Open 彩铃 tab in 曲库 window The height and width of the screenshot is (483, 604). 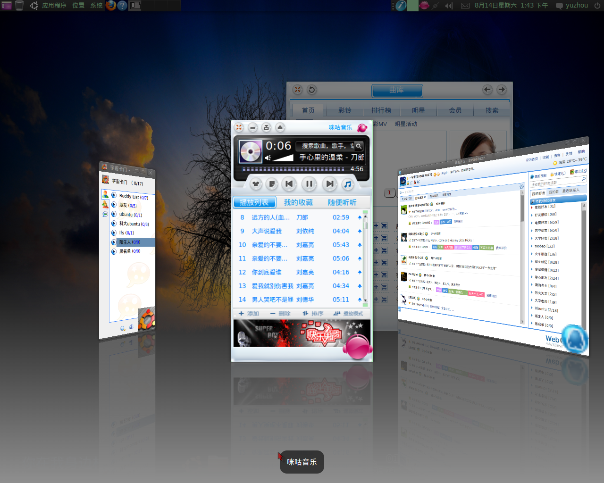coord(345,110)
